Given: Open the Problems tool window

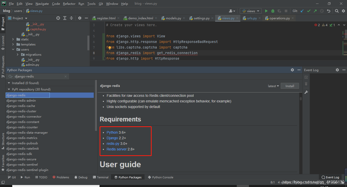Looking at the screenshot, I should coord(60,177).
